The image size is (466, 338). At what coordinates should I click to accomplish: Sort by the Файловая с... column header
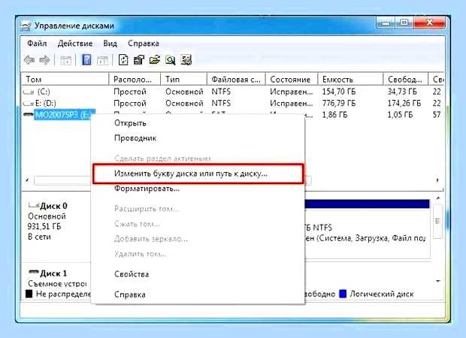tap(236, 80)
